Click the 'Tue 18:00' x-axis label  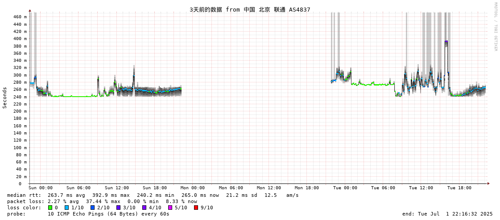[459, 188]
